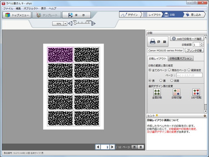The width and height of the screenshot is (209, 157).
Task: Click the 全面印刷 all-faces icon
Action: 157,92
